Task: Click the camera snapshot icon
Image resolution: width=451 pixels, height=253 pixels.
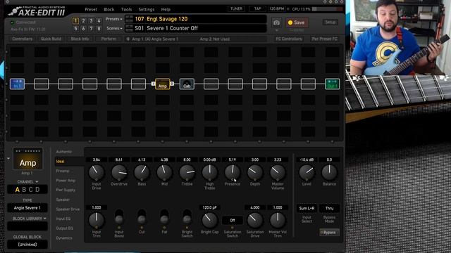Action: (x=276, y=22)
